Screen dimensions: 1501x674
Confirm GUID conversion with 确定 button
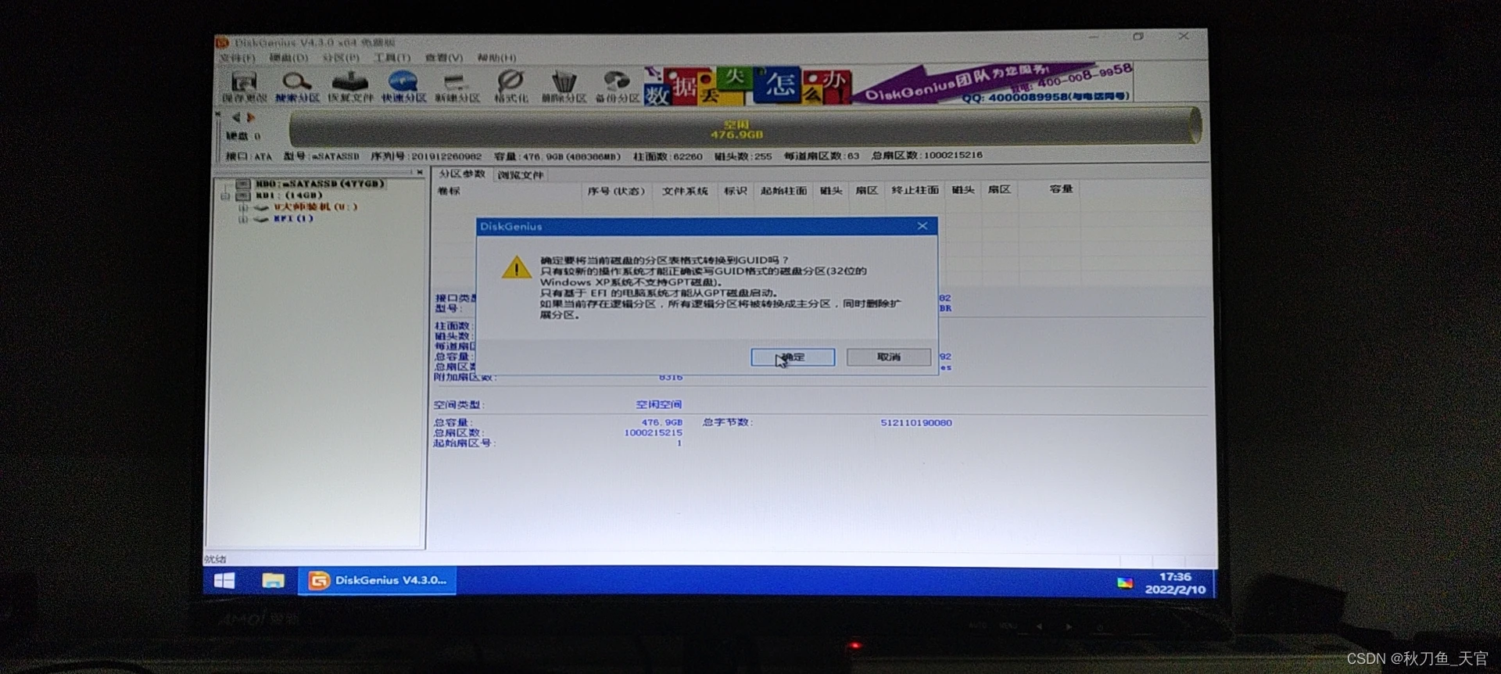point(793,357)
